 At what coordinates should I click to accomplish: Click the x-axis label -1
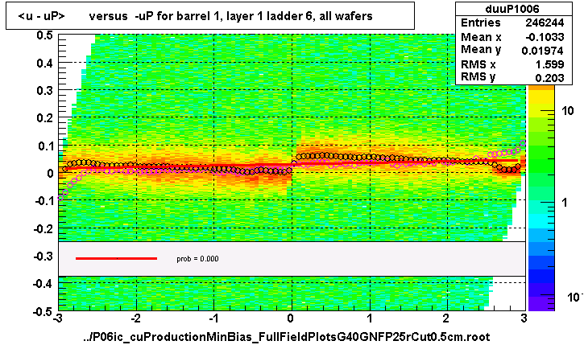point(213,318)
